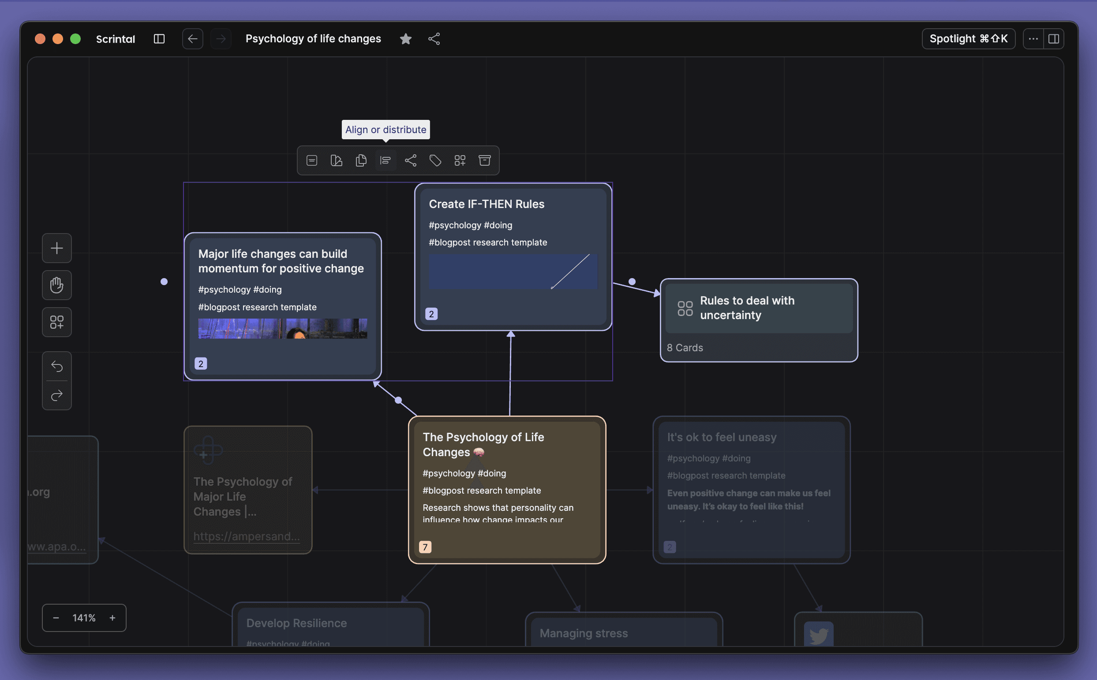Navigate back with the left arrow
The height and width of the screenshot is (680, 1097).
coord(193,39)
